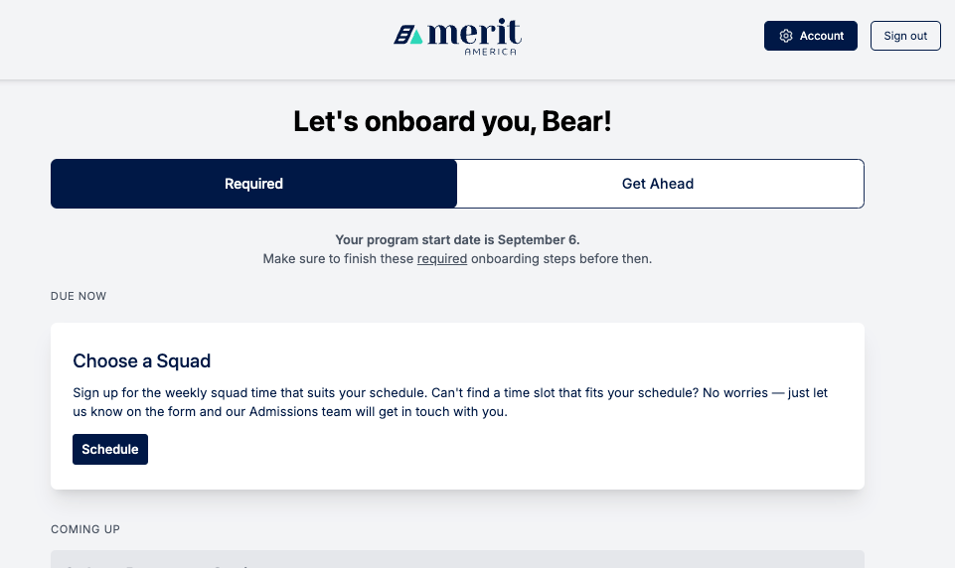Click the "DUE NOW" section label
Screen dimensions: 955x568
pos(79,296)
